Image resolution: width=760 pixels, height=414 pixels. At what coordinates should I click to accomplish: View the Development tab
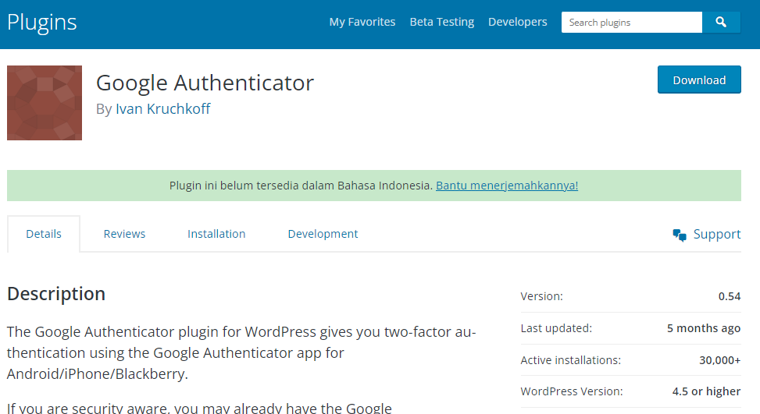[323, 234]
